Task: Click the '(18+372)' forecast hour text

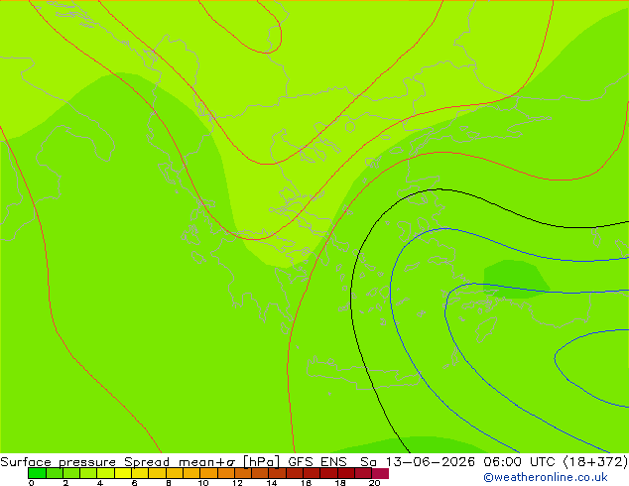Action: point(595,462)
